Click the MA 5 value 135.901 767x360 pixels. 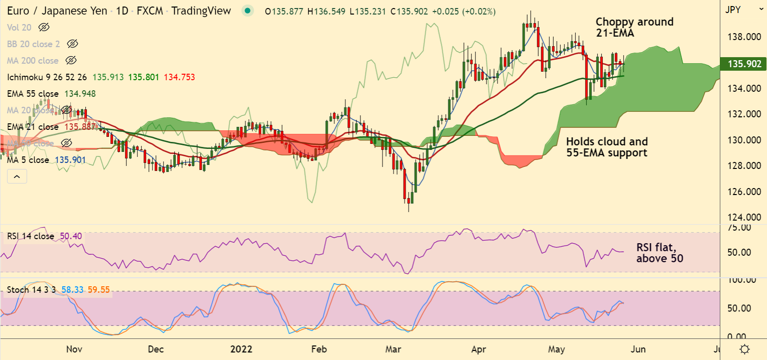pyautogui.click(x=71, y=159)
